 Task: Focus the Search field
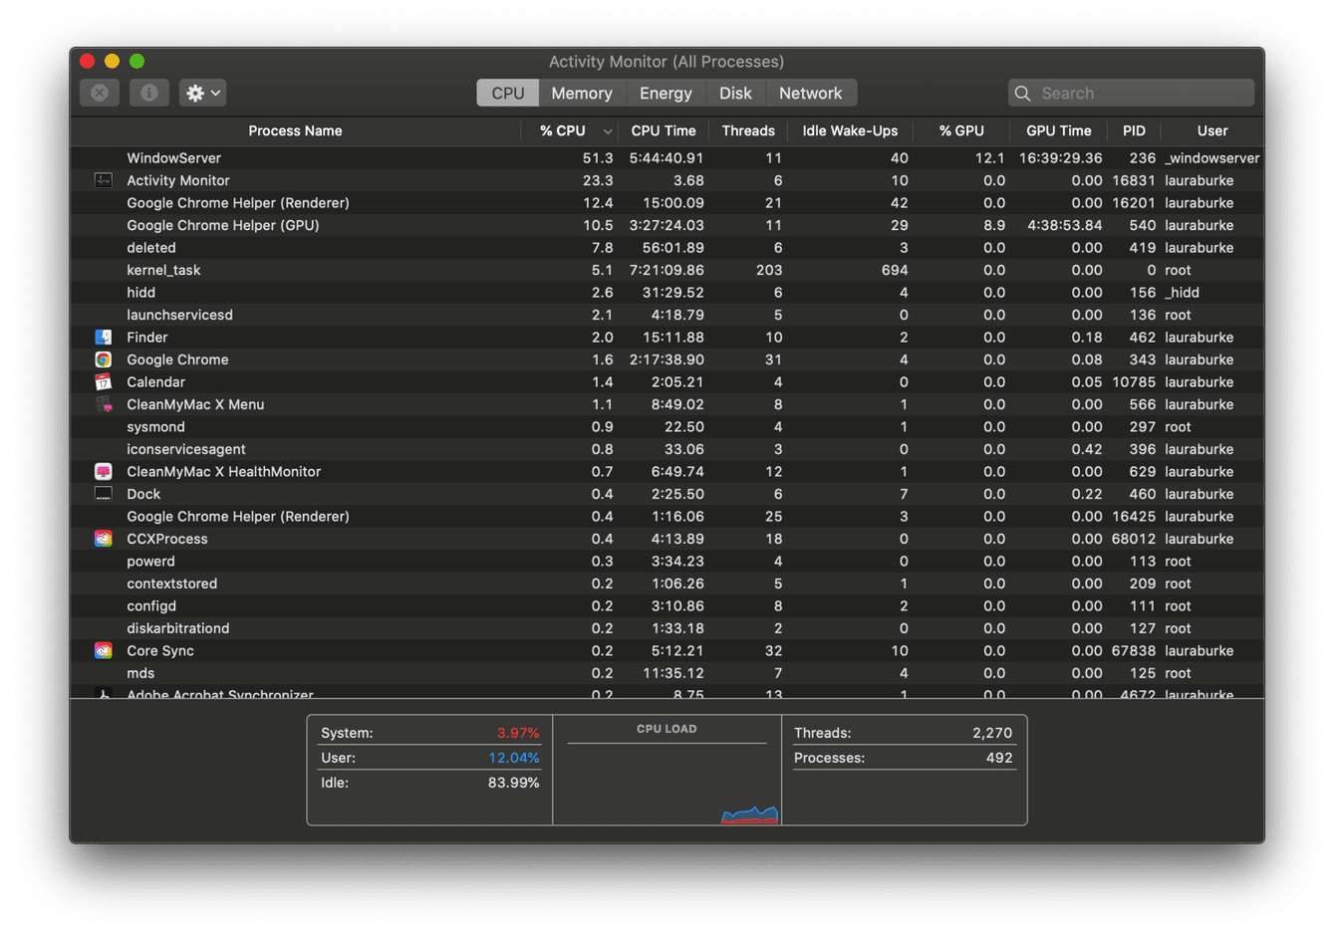coord(1131,93)
